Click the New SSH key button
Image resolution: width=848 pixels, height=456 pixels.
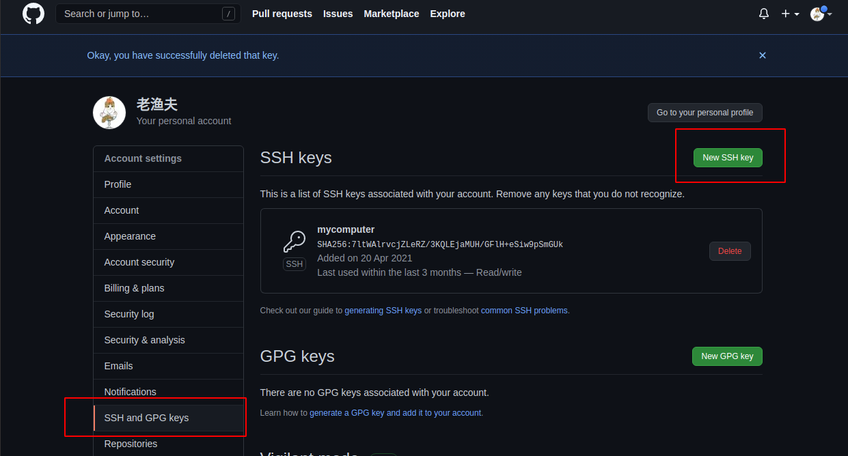click(x=728, y=158)
